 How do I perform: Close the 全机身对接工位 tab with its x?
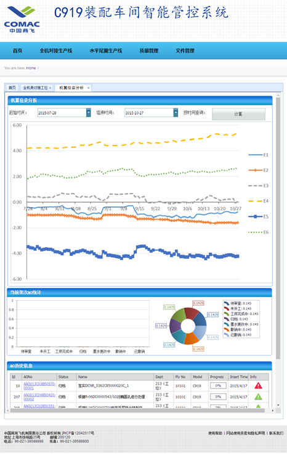(x=50, y=88)
